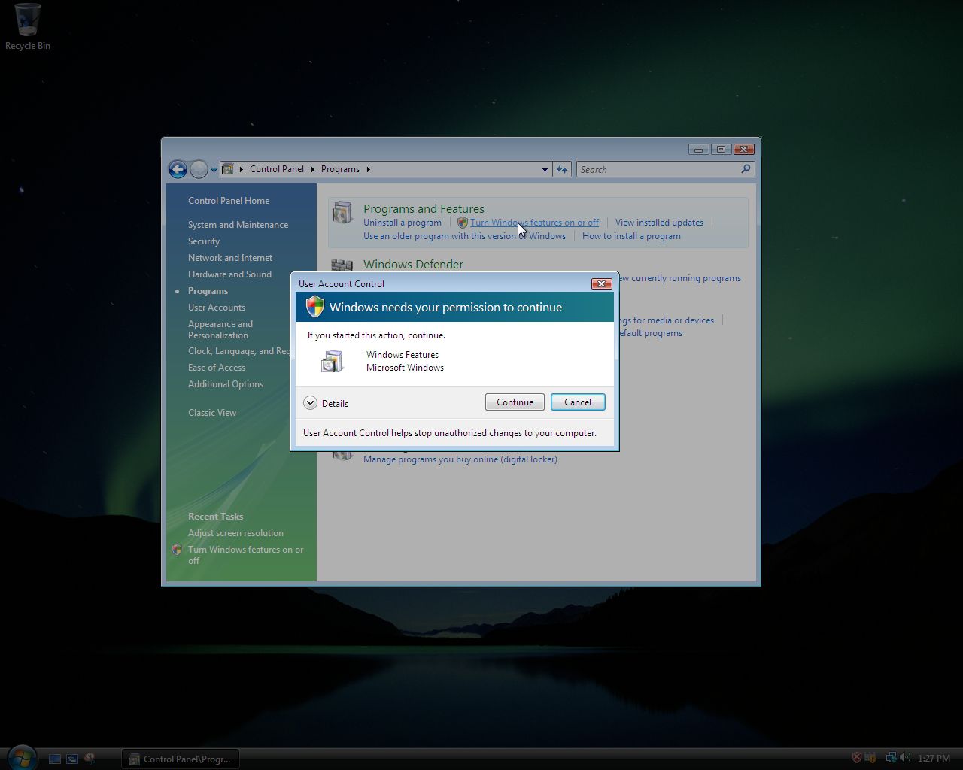Image resolution: width=963 pixels, height=770 pixels.
Task: Click Manage programs you buy online link
Action: [460, 459]
